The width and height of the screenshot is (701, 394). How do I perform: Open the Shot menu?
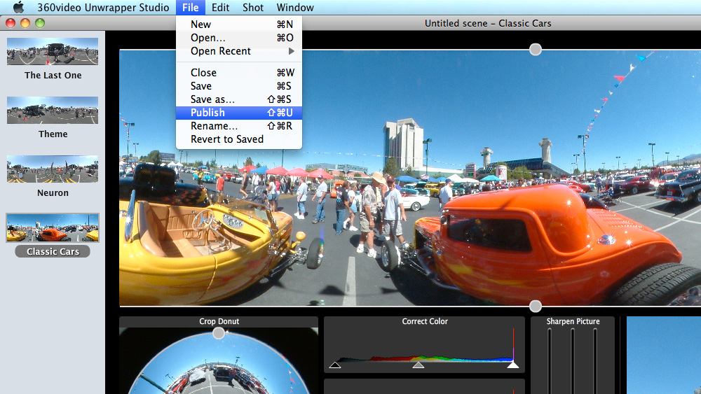pos(253,8)
